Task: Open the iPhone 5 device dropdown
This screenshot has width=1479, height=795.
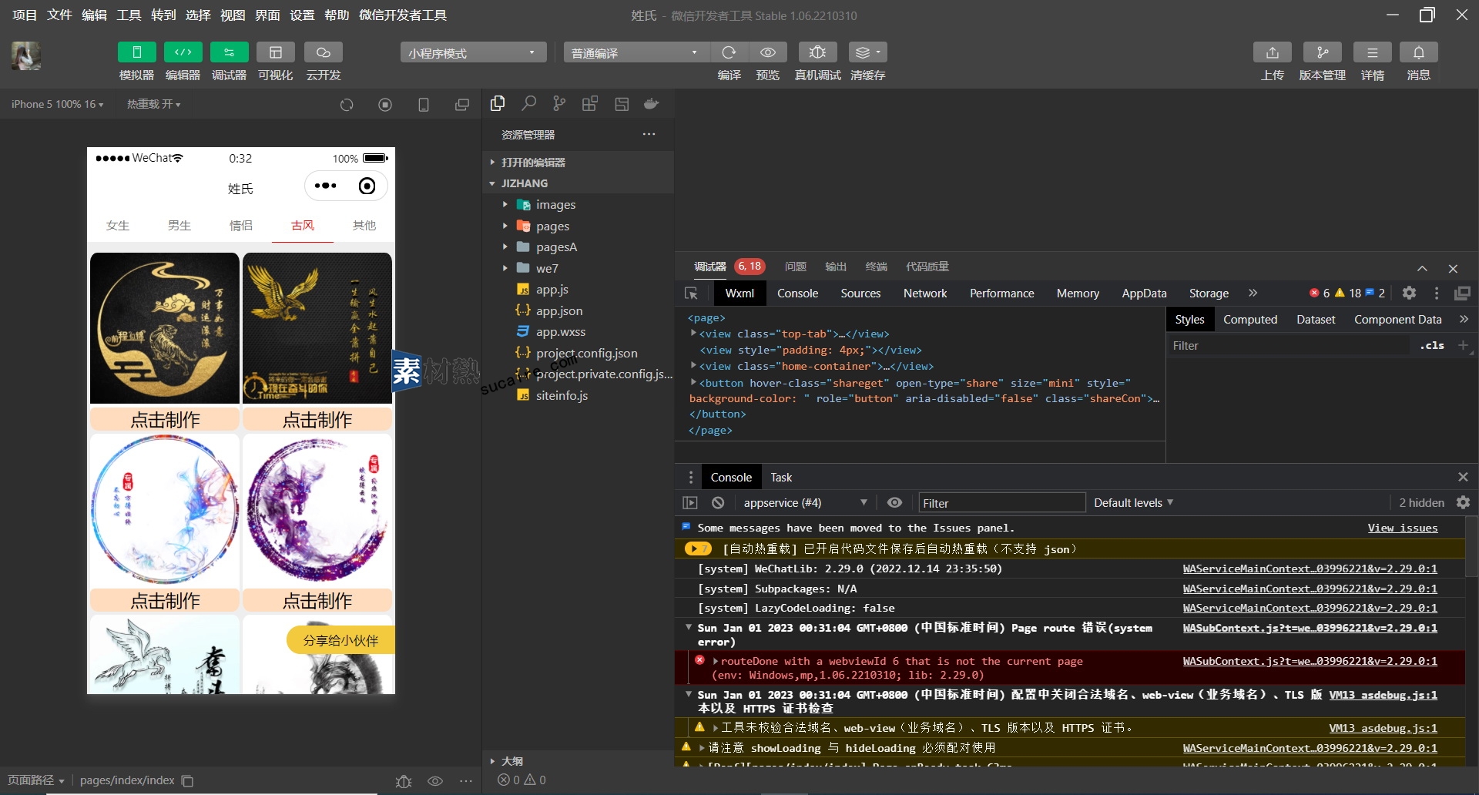Action: 57,104
